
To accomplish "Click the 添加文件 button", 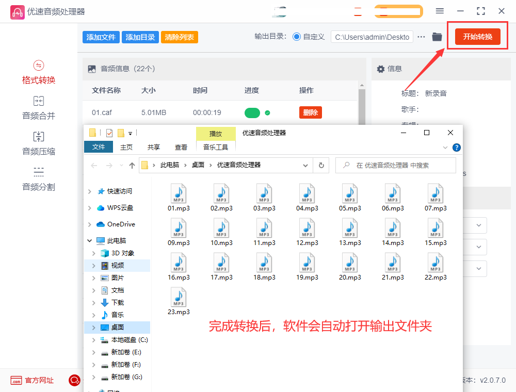I will click(x=101, y=37).
